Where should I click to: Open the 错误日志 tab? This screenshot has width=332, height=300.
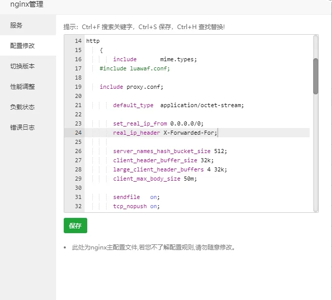(x=28, y=128)
